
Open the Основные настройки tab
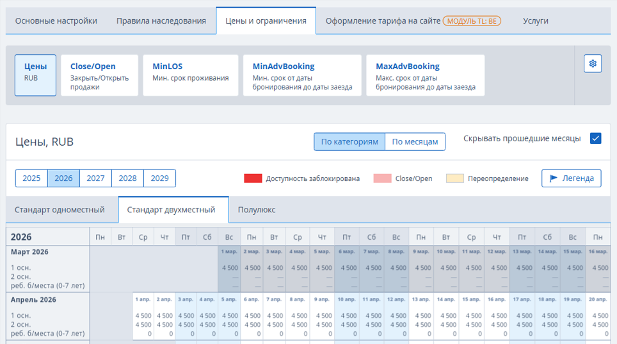click(x=56, y=21)
